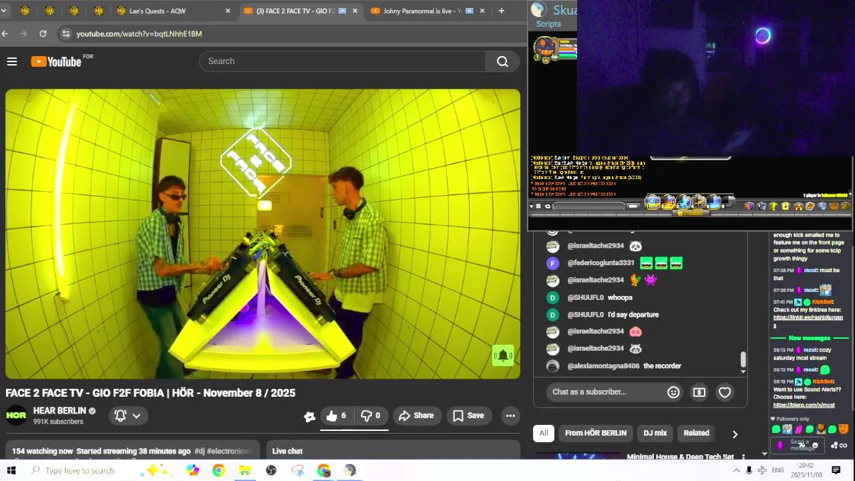Open the HEAR BERLIN channel avatar
The image size is (855, 481).
(x=16, y=416)
